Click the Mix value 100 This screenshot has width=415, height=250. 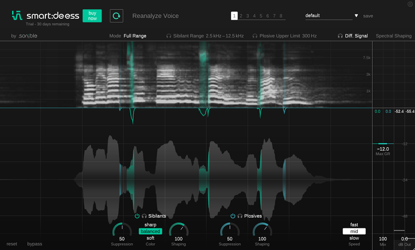383,238
